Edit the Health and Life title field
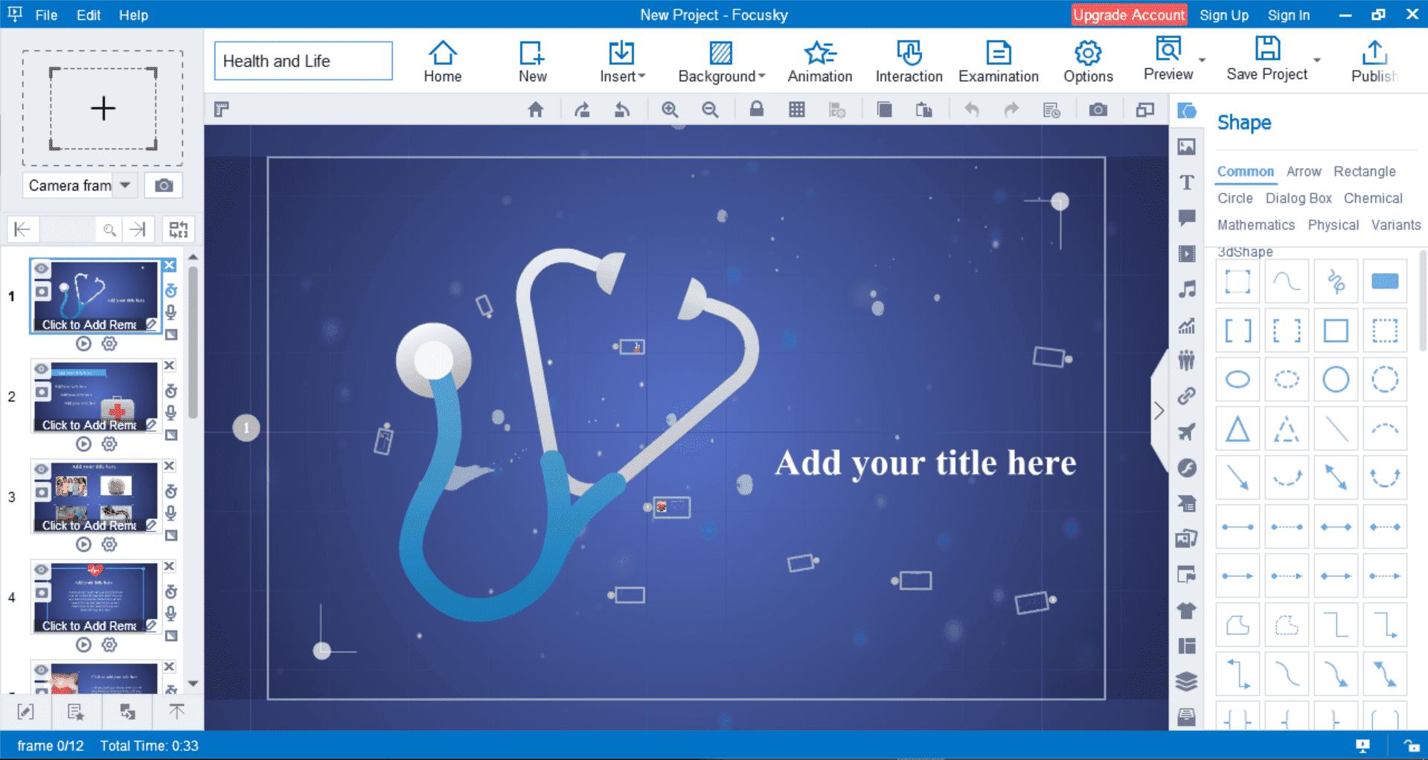Screen dimensions: 1428x760 pyautogui.click(x=302, y=61)
